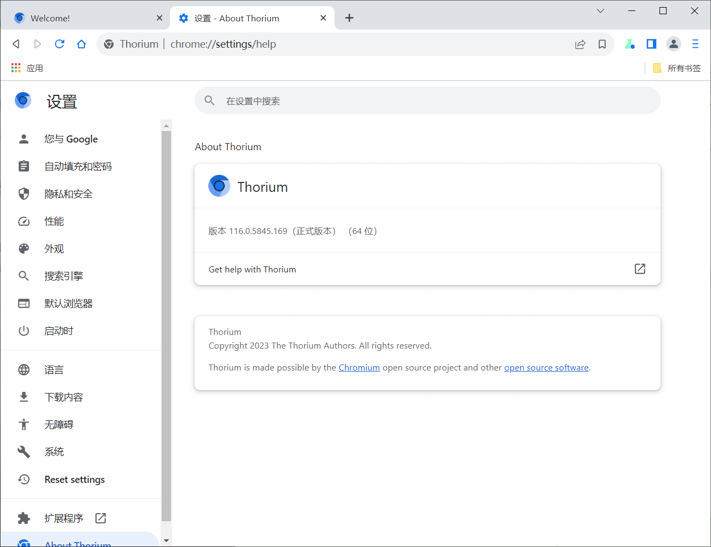This screenshot has height=547, width=711.
Task: Open 下载内容 settings section
Action: pyautogui.click(x=80, y=397)
